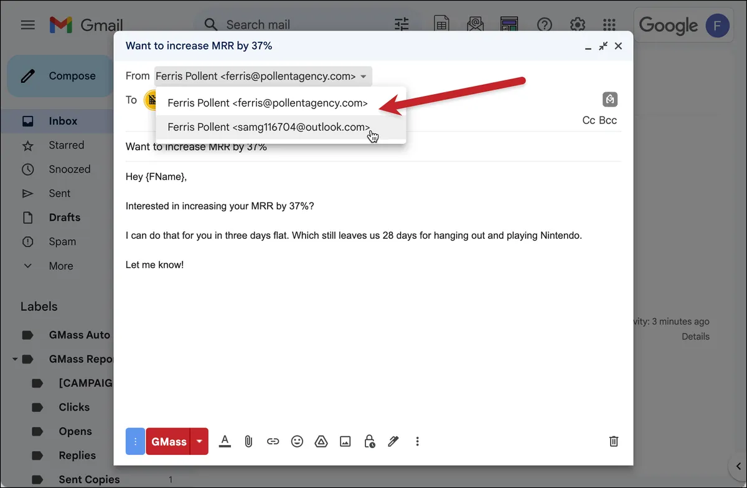Screen dimensions: 747x488
Task: Click the Gmail logo
Action: 86,25
